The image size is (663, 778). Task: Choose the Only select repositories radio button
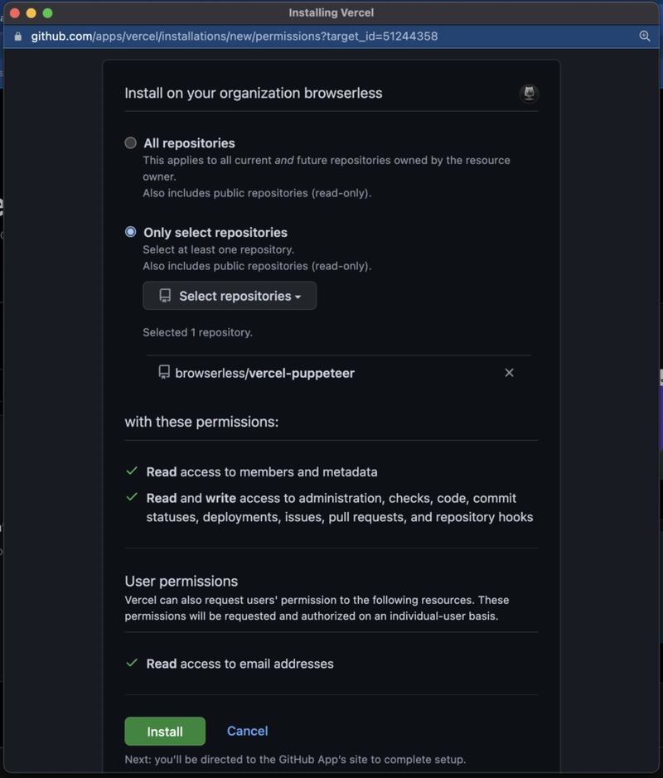131,232
